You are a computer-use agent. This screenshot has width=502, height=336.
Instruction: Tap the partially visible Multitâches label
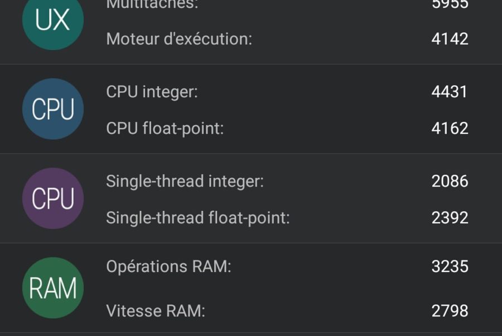tap(152, 4)
